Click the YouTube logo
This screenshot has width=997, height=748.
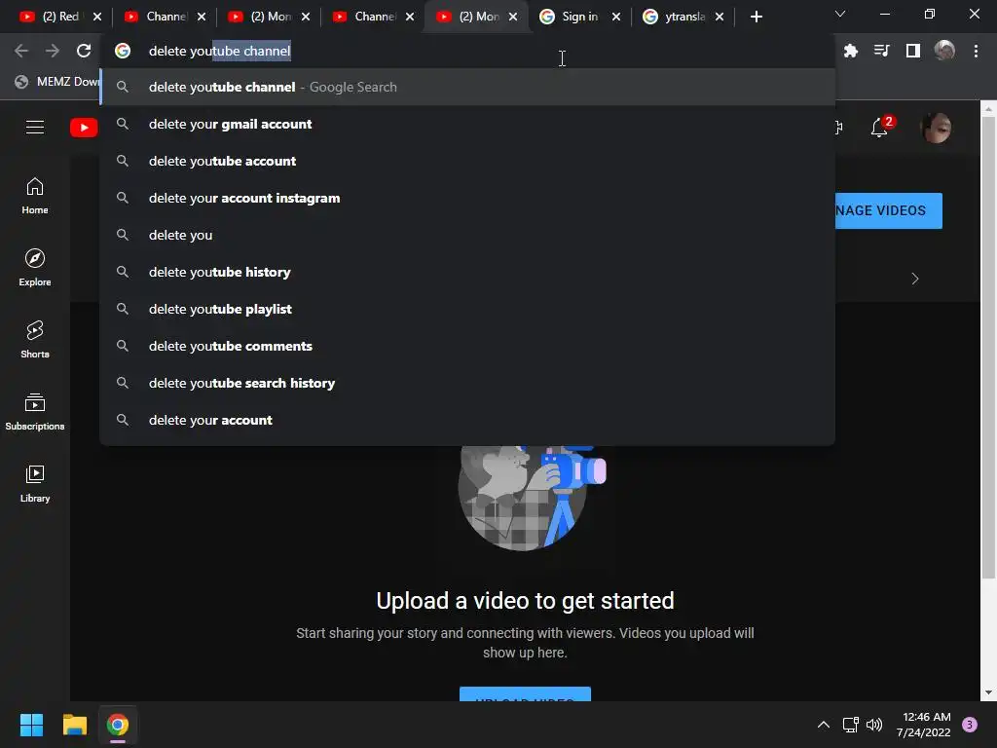click(x=84, y=128)
